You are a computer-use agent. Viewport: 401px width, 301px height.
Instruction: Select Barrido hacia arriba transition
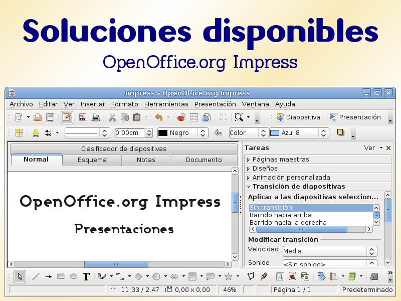click(x=281, y=215)
